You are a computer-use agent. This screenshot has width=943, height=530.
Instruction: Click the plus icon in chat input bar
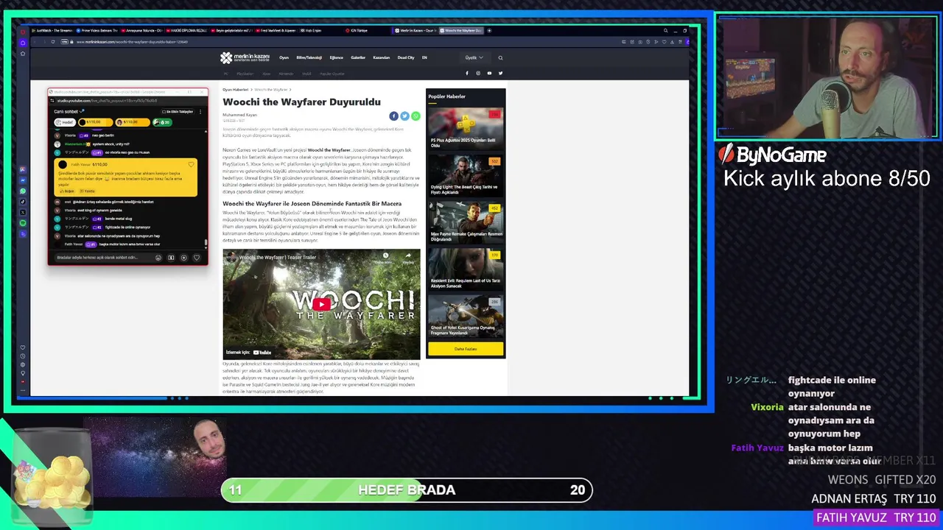point(183,258)
